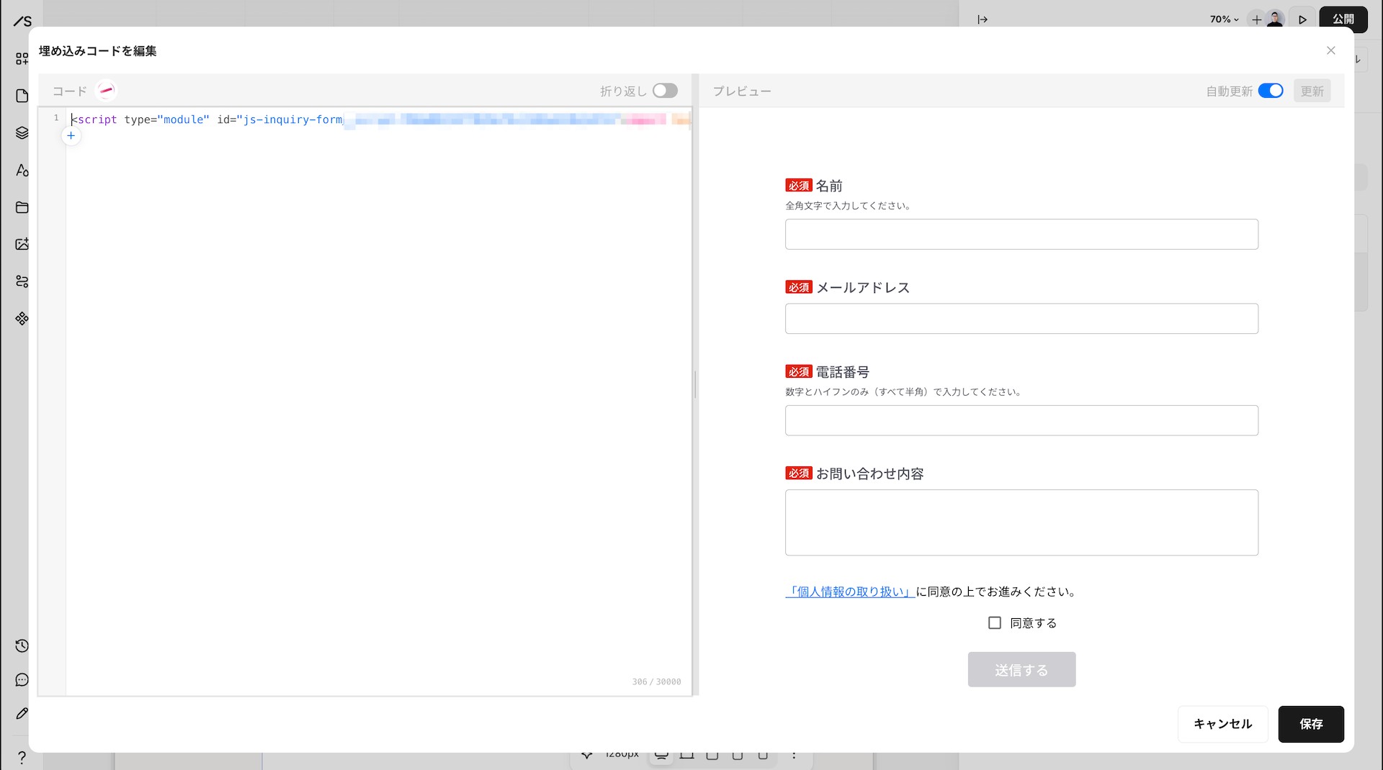The image size is (1383, 770).
Task: Open the user avatar in top bar
Action: pos(1276,19)
